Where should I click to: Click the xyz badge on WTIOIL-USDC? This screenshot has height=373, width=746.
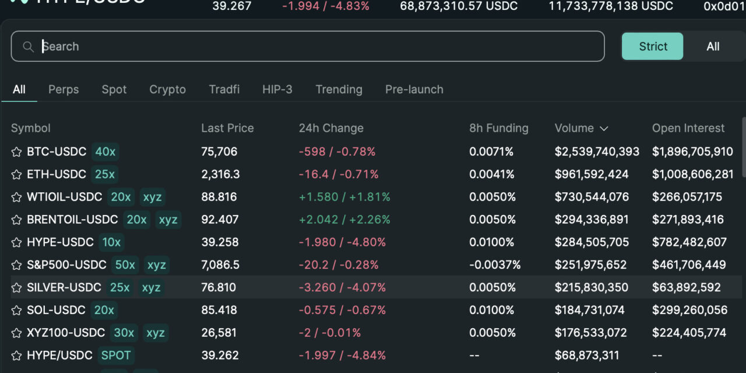[152, 197]
